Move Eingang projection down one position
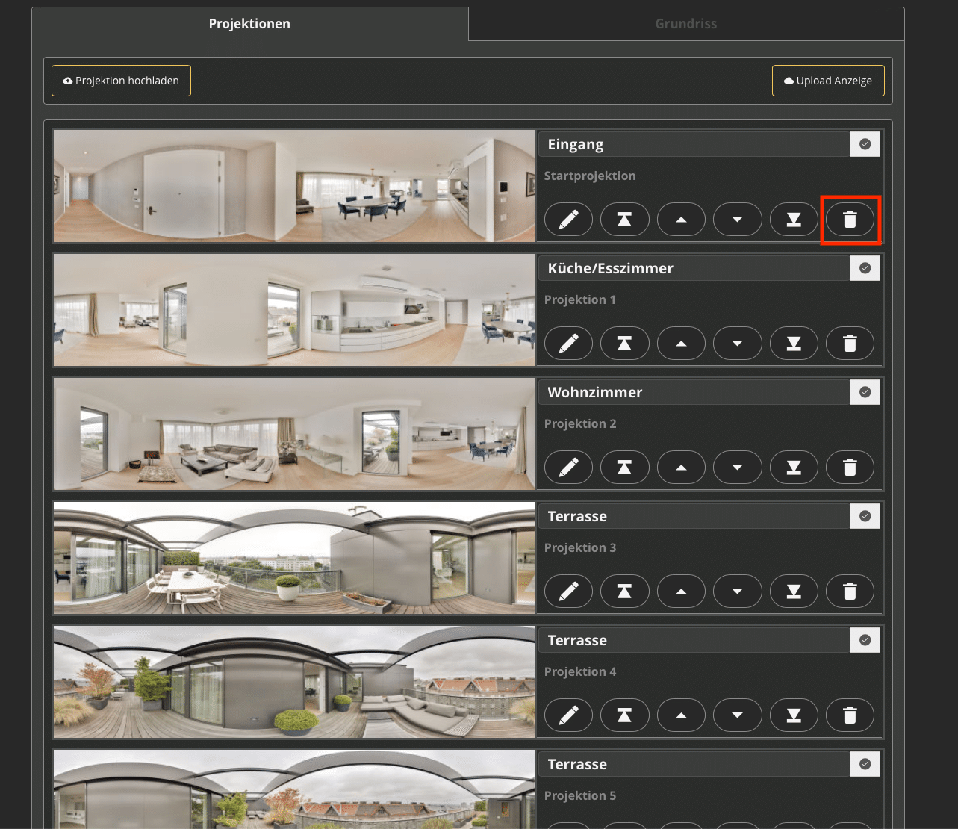The image size is (958, 829). 737,220
